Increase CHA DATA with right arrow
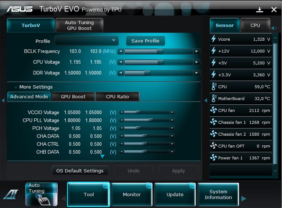 pyautogui.click(x=172, y=136)
